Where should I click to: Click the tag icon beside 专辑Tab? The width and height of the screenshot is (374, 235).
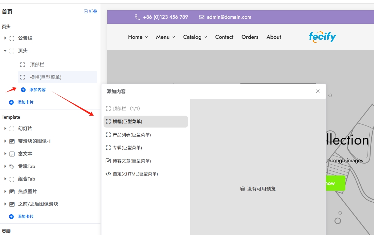tap(12, 166)
